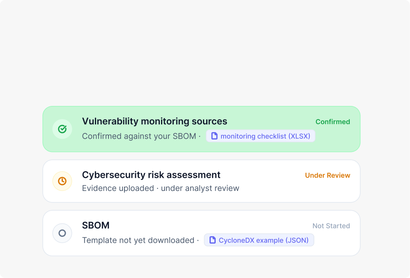
Task: Click the empty circle SBOM status icon
Action: pos(62,233)
